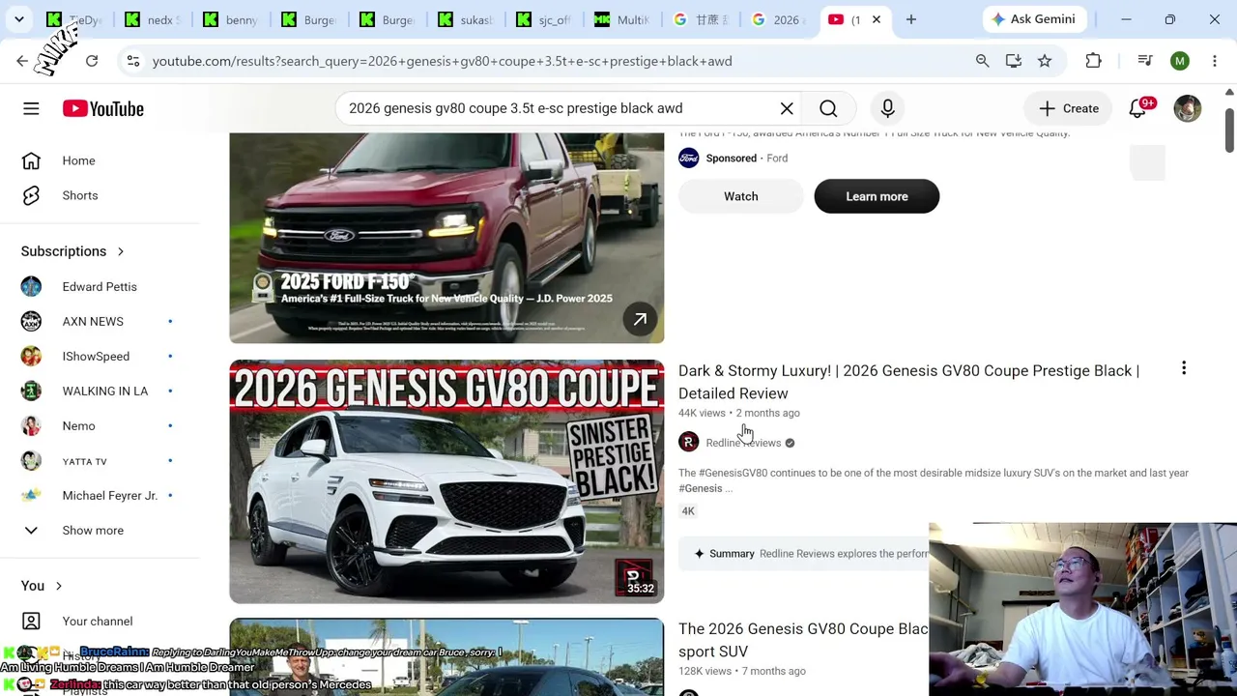Visit the Redline Reviews channel name
This screenshot has width=1237, height=696.
pyautogui.click(x=743, y=443)
